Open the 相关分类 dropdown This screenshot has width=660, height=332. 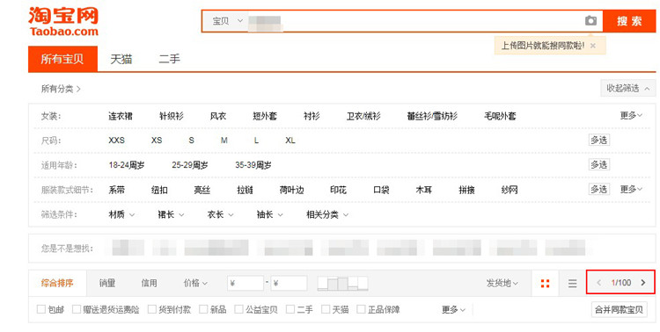pos(327,214)
